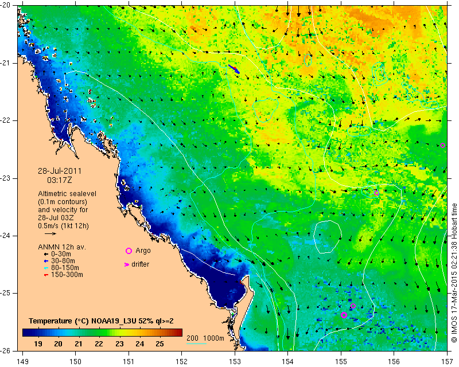Image resolution: width=459 pixels, height=367 pixels.
Task: Select the Argo float marker near 155.7°E 23.3°S
Action: [376, 193]
